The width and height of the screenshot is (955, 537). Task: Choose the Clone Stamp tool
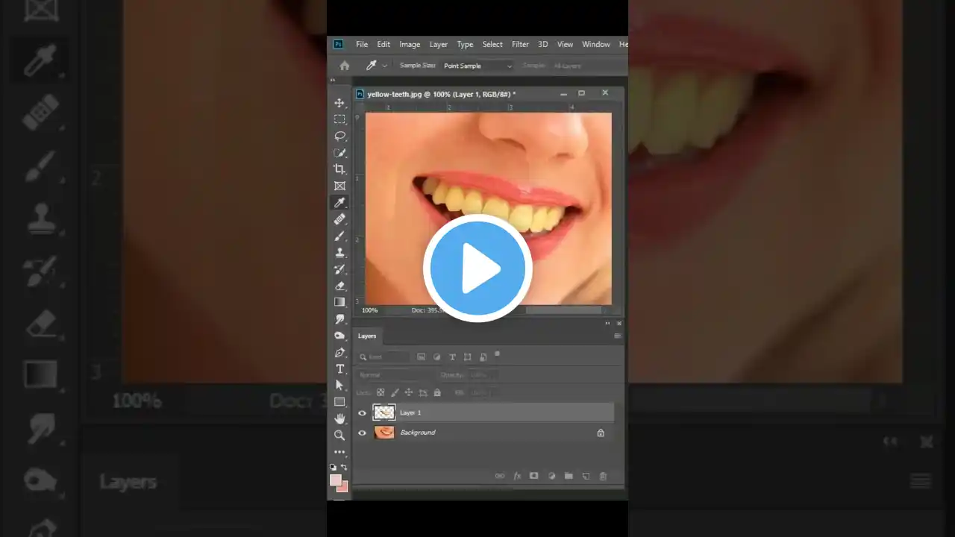tap(339, 253)
